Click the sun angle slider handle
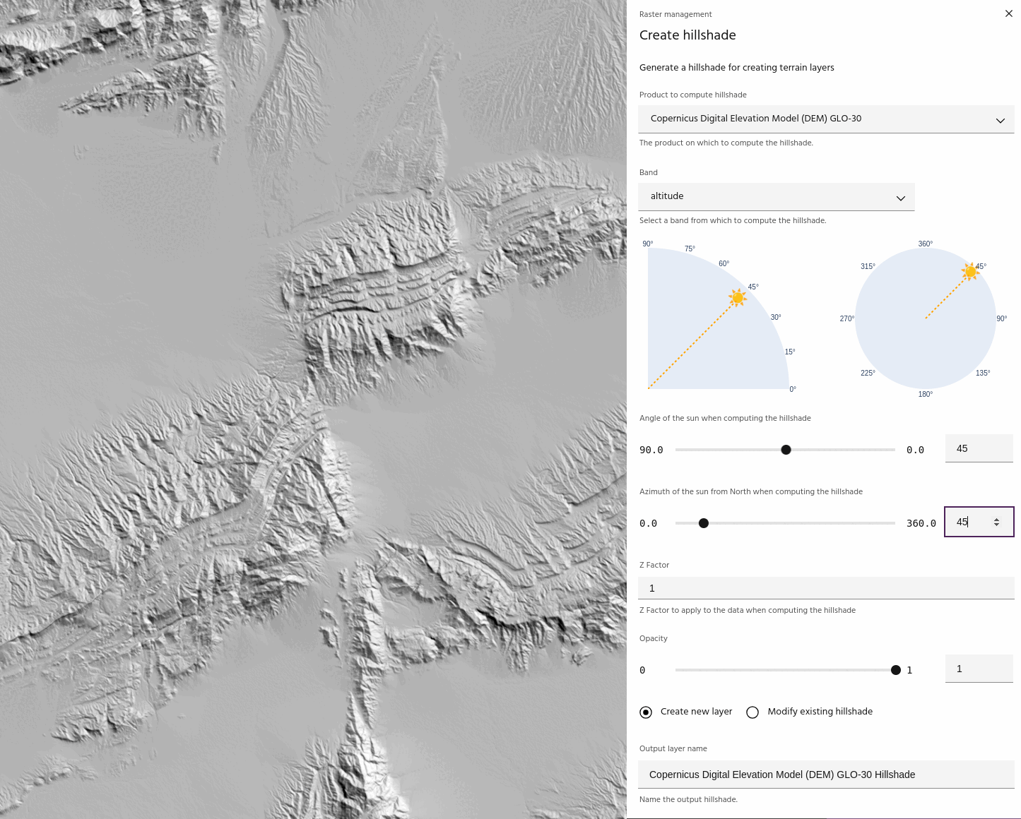1021x819 pixels. point(786,450)
